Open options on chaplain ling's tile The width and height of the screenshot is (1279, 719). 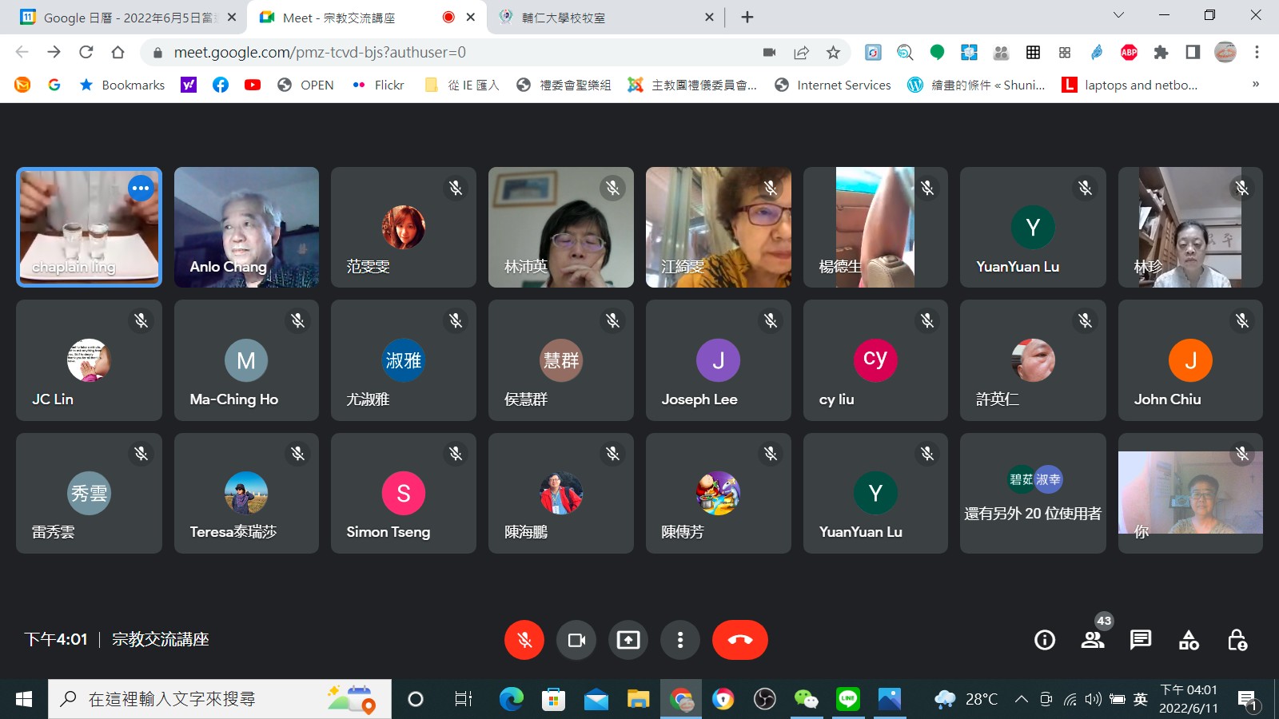pyautogui.click(x=141, y=189)
